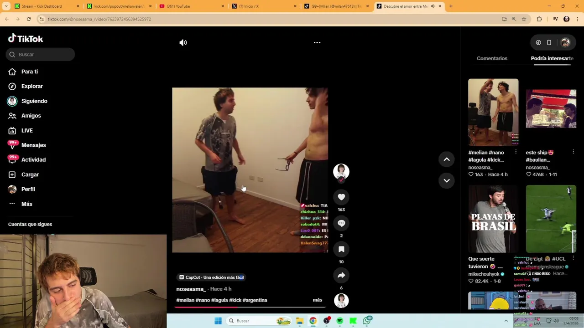Open the phone app icon at top right

549,42
